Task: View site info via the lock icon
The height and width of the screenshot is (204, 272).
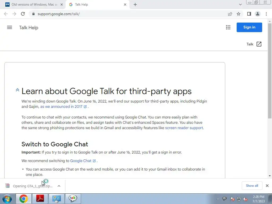Action: pos(33,14)
